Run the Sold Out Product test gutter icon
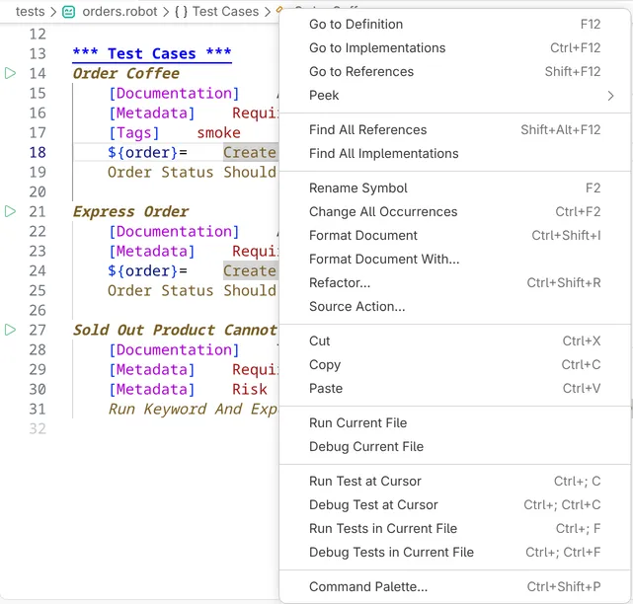 click(x=10, y=330)
